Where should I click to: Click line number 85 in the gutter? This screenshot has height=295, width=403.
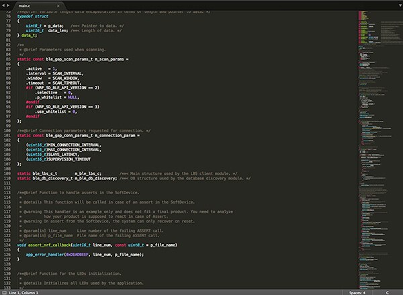[8, 59]
